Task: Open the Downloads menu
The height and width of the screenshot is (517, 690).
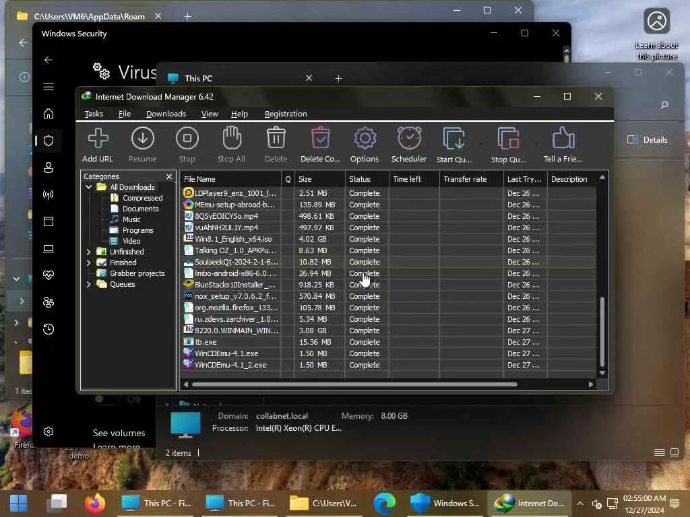Action: [166, 114]
